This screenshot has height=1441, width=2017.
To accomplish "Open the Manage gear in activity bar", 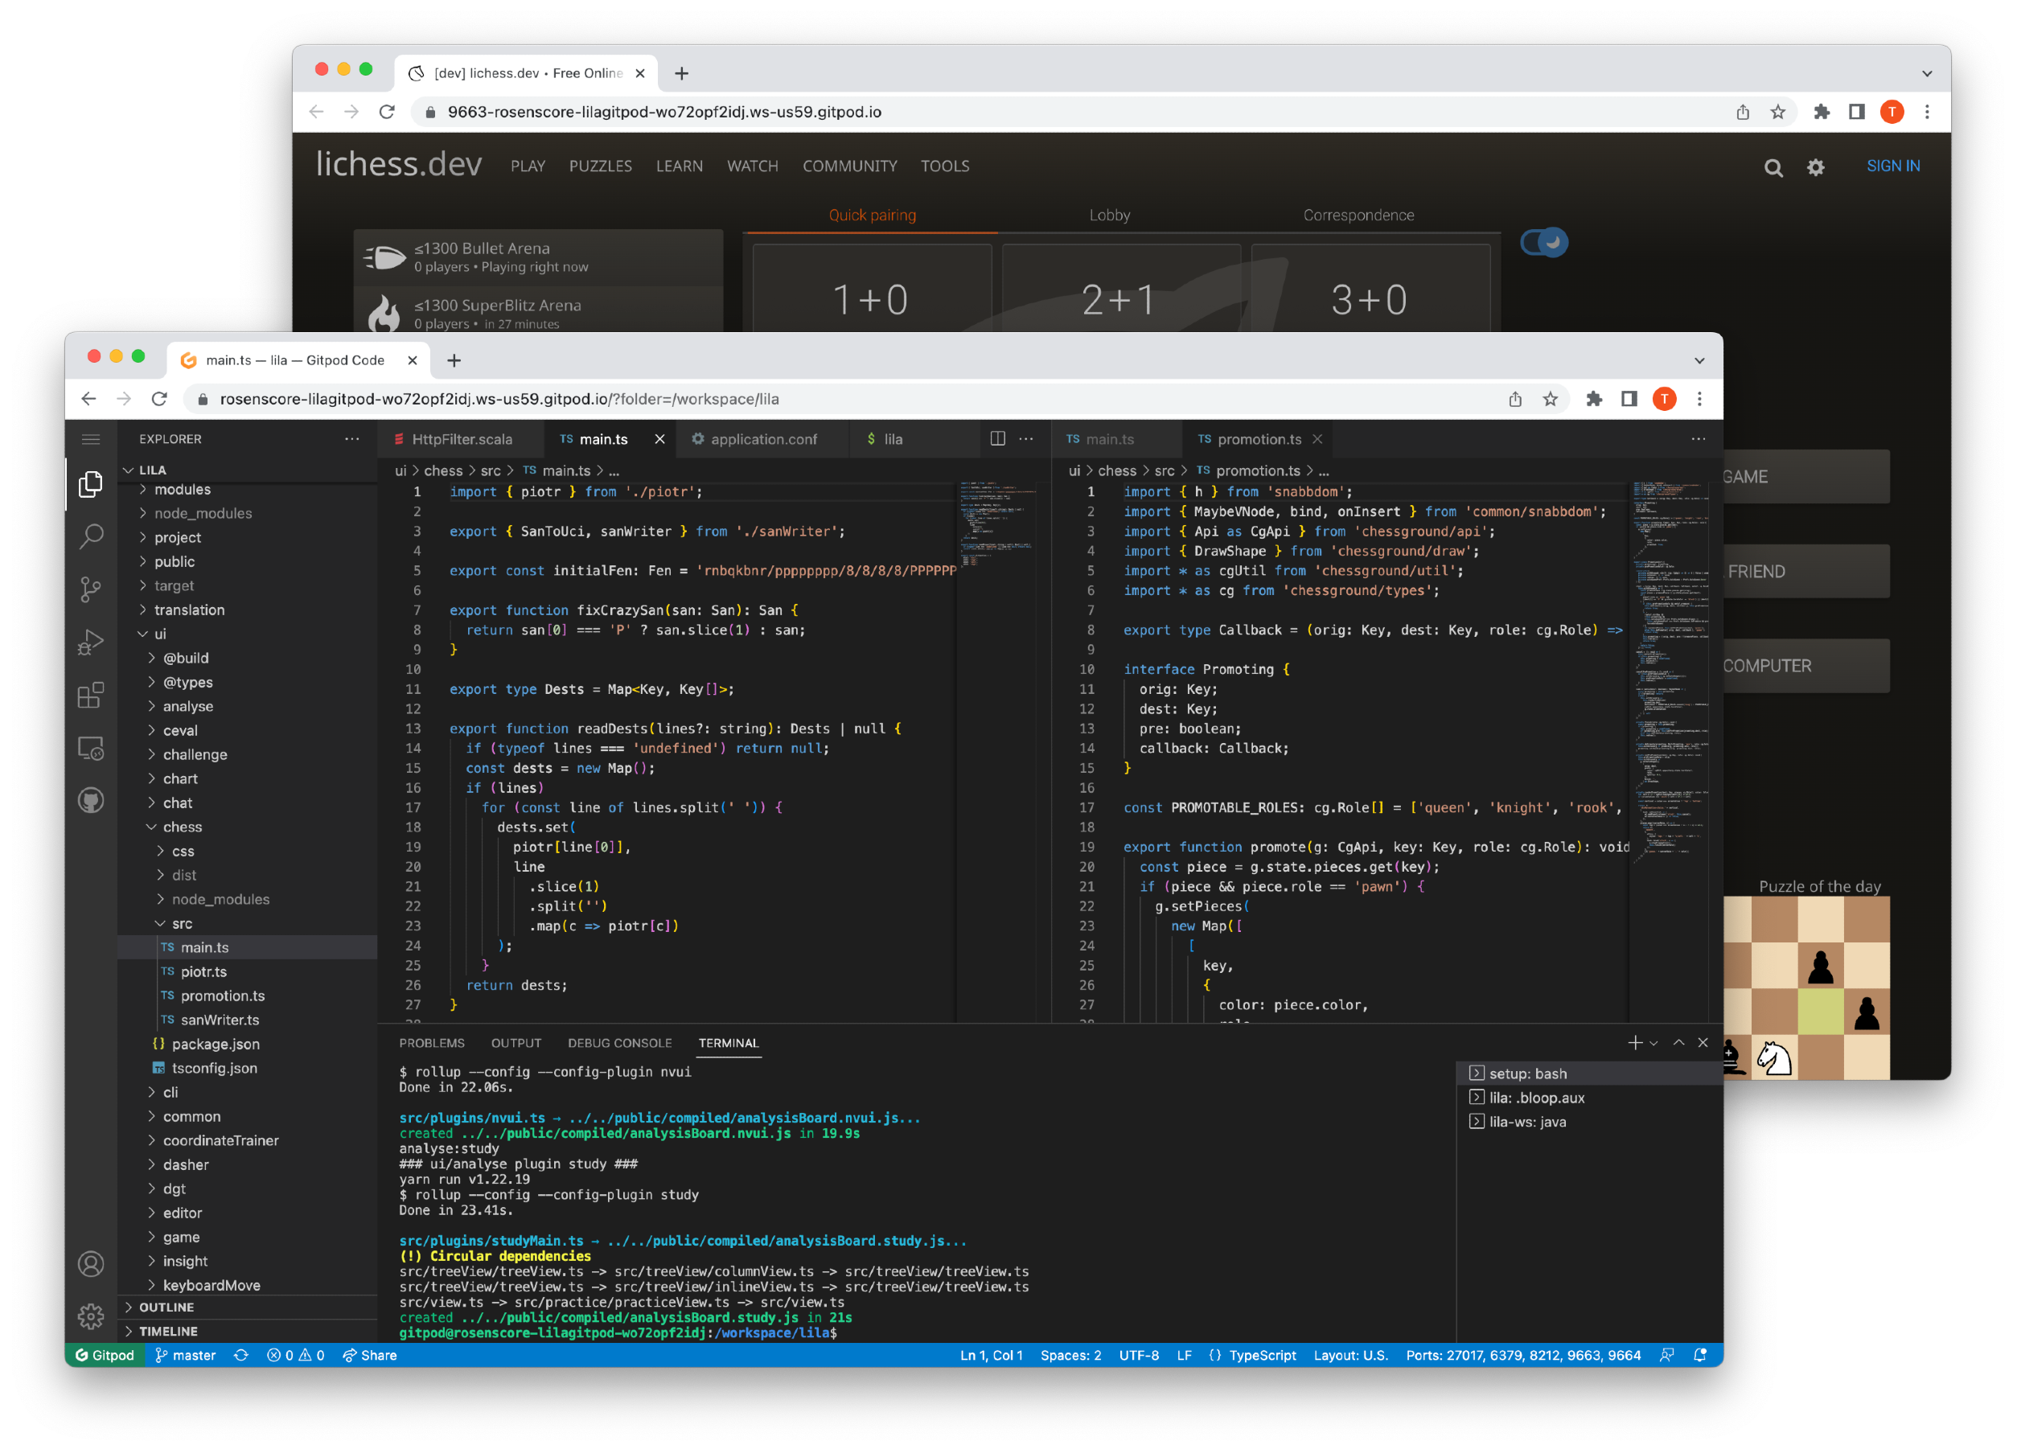I will (91, 1316).
